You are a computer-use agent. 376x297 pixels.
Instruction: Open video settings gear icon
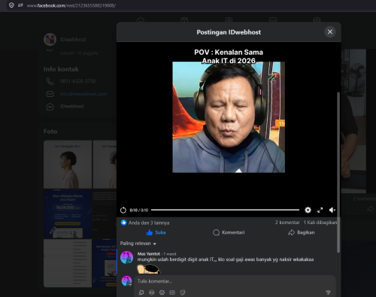click(308, 210)
